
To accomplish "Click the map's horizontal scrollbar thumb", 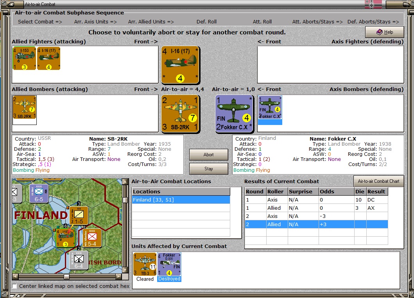I will 66,277.
